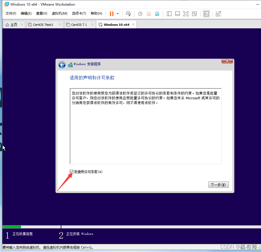The width and height of the screenshot is (261, 252).
Task: Close the Windows 10 x64 tab
Action: (x=133, y=24)
